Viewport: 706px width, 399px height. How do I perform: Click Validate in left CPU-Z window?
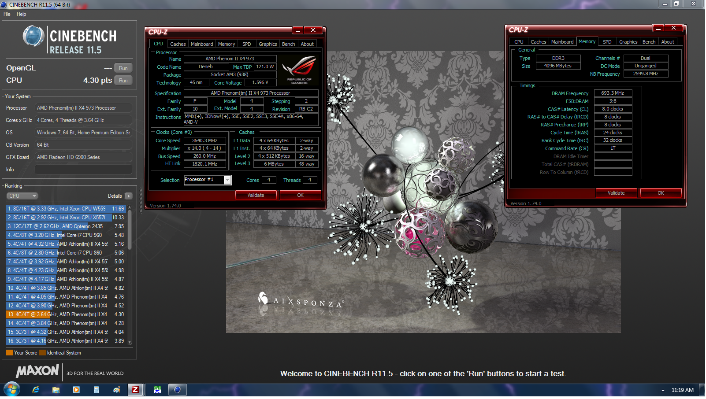pyautogui.click(x=256, y=195)
